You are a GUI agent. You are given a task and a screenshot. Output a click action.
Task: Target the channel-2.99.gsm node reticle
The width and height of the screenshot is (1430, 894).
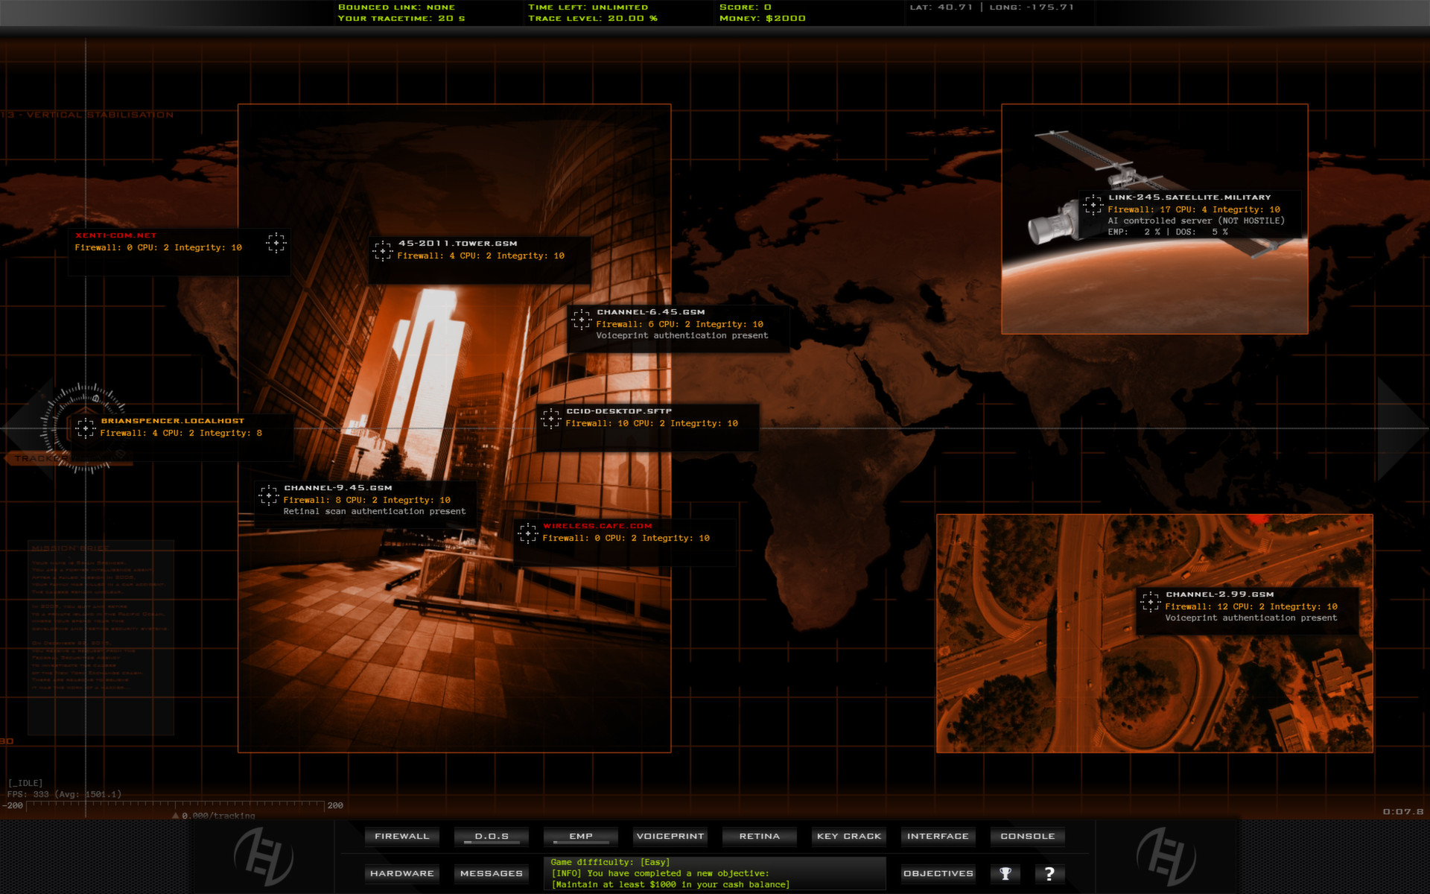click(1151, 600)
